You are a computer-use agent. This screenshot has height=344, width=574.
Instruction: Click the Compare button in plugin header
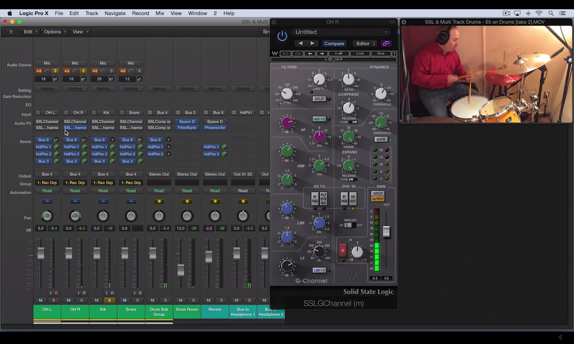(x=334, y=44)
